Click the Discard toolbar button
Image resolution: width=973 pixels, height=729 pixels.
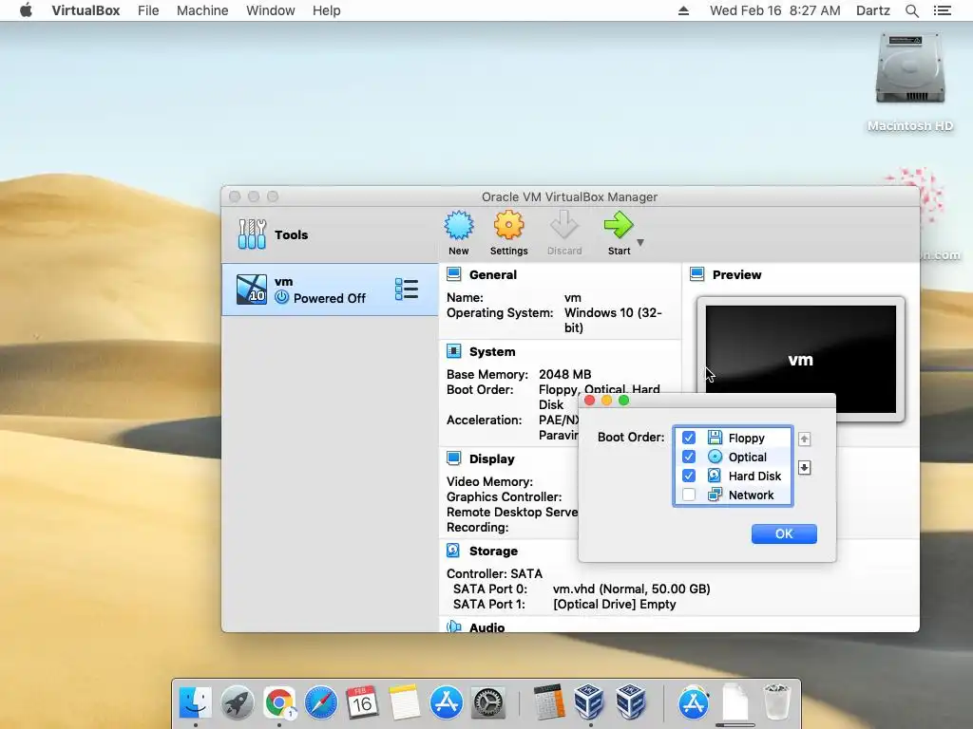click(x=564, y=234)
